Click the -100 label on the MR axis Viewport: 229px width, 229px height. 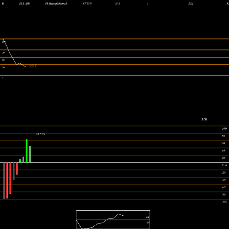point(224,202)
